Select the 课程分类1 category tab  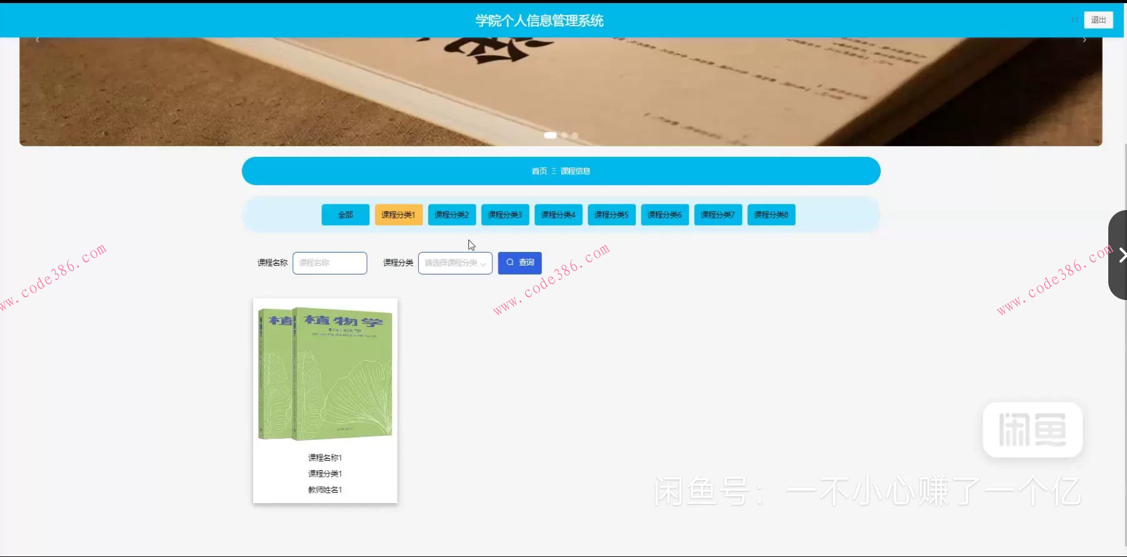(399, 214)
